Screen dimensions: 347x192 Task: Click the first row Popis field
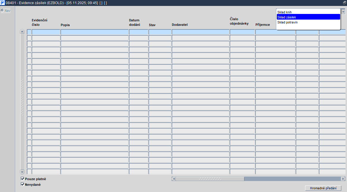[x=95, y=32]
